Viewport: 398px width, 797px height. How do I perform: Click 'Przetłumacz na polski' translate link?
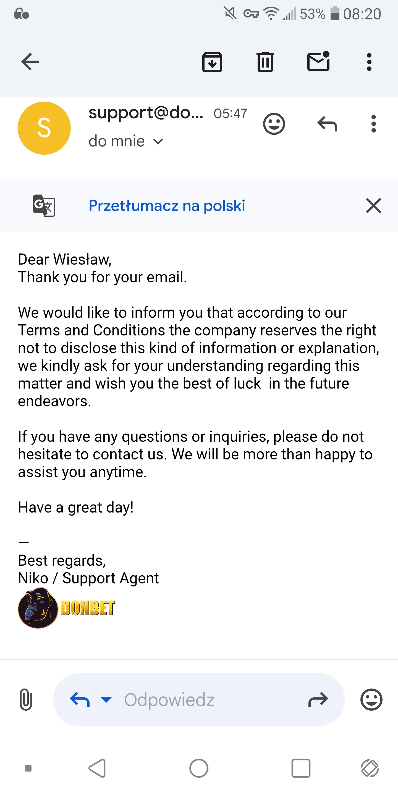tap(167, 206)
